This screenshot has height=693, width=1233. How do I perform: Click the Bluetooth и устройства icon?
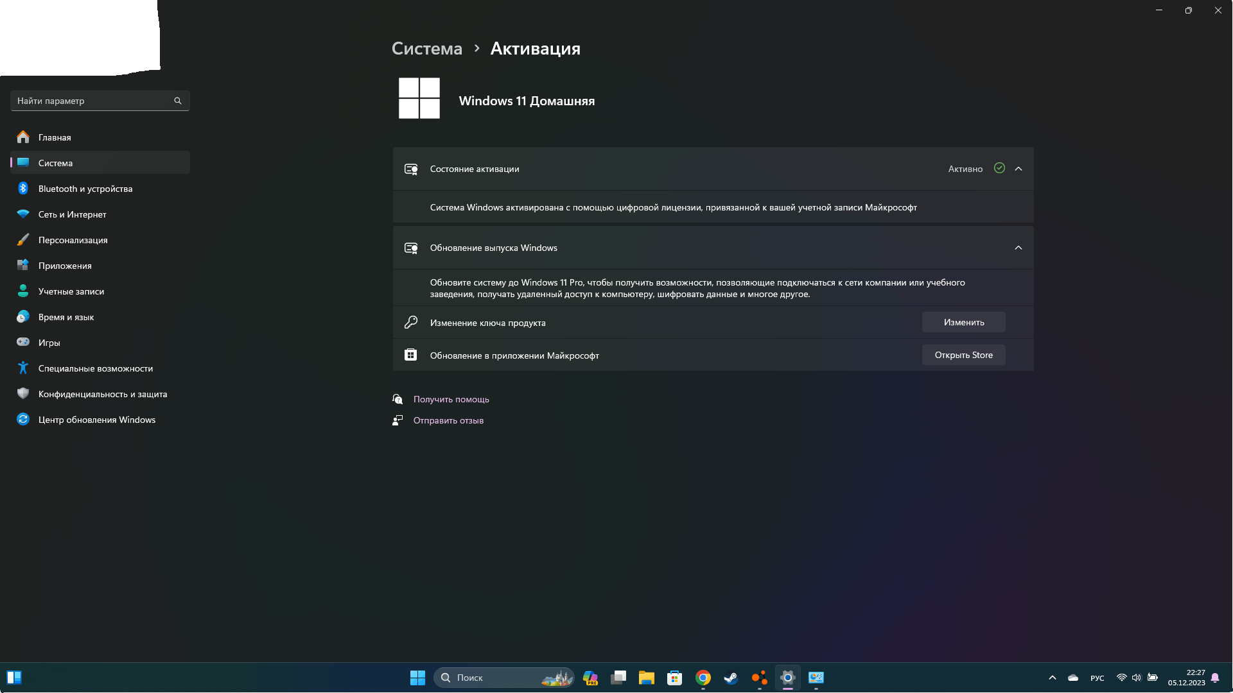[23, 188]
